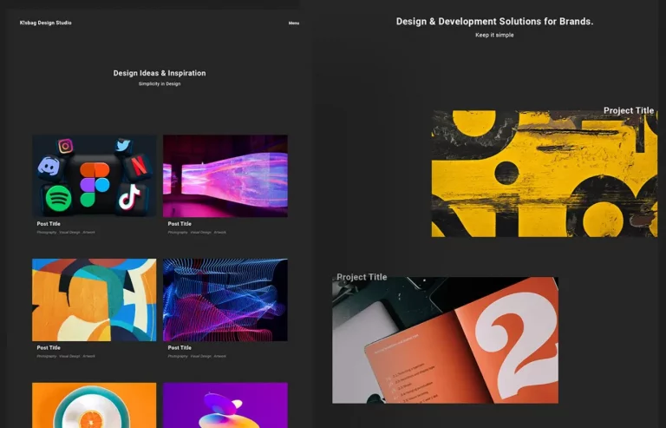Click Artwork tag under pink neon tunnel post
The height and width of the screenshot is (428, 666).
[220, 233]
